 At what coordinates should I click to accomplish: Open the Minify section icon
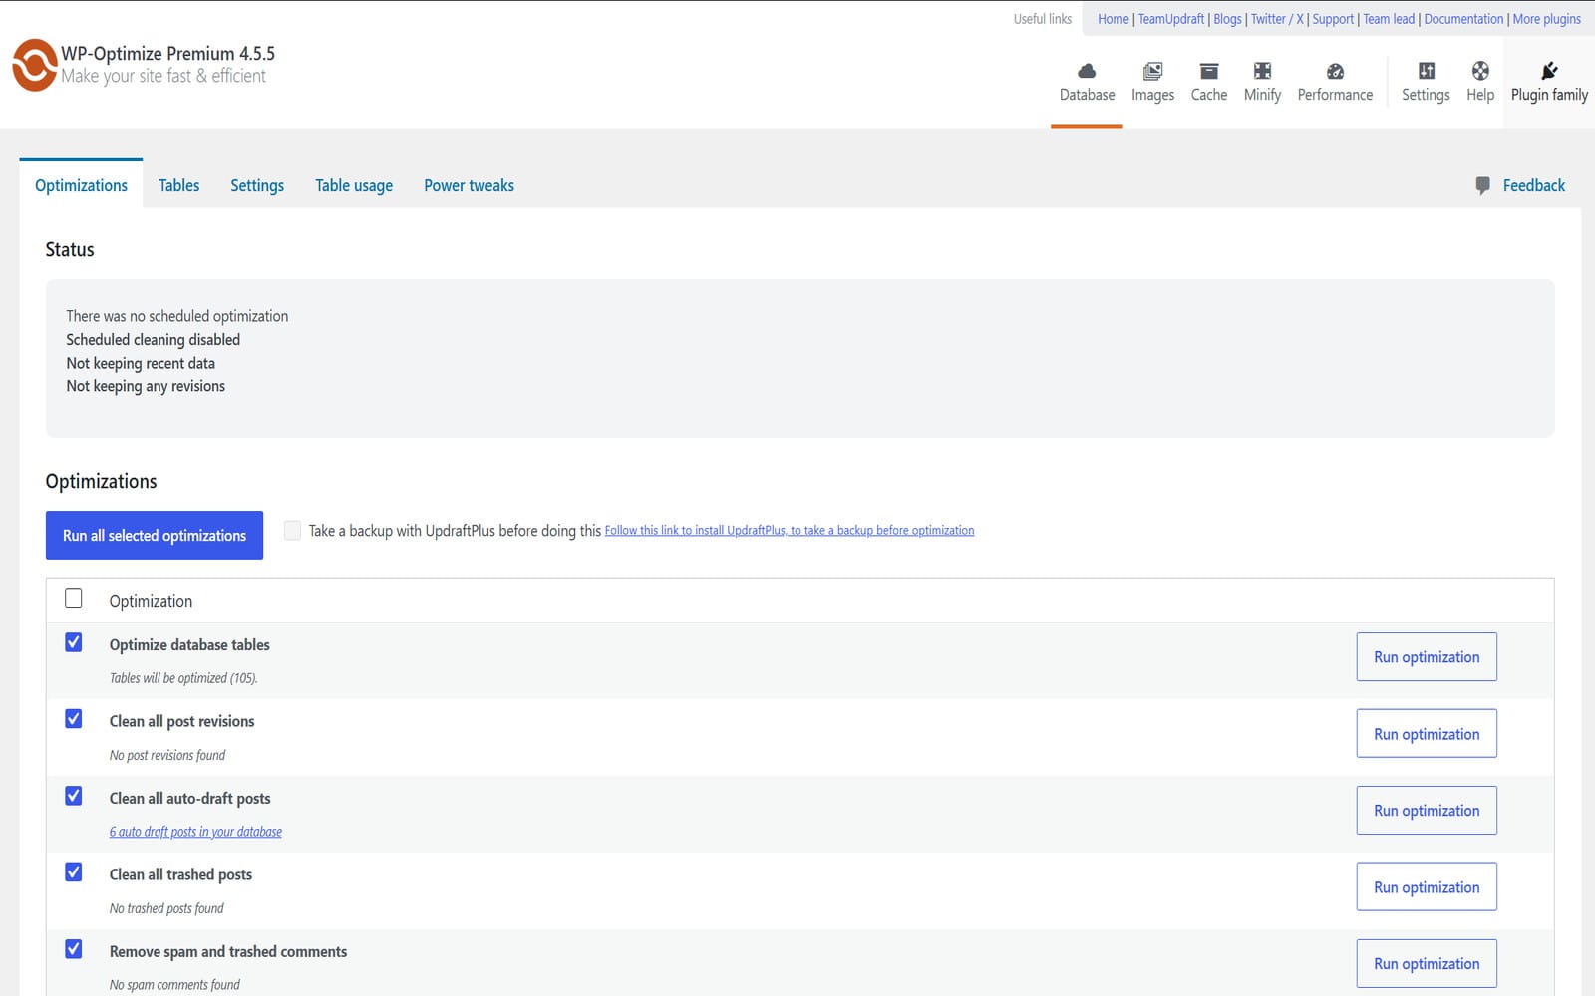[1262, 71]
